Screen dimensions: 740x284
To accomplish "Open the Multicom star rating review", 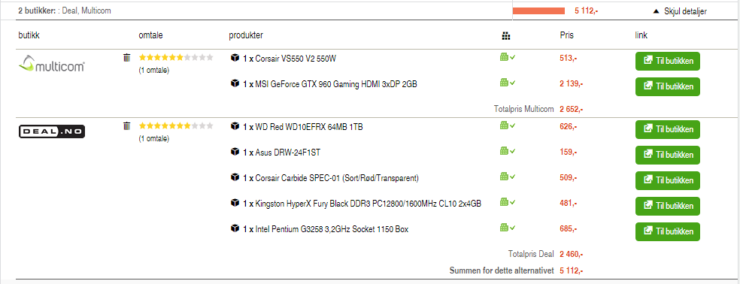I will click(x=176, y=58).
